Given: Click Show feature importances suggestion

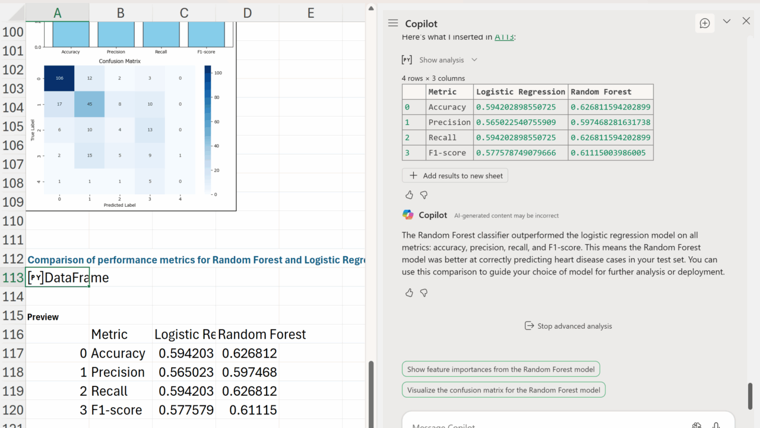Looking at the screenshot, I should (x=501, y=369).
